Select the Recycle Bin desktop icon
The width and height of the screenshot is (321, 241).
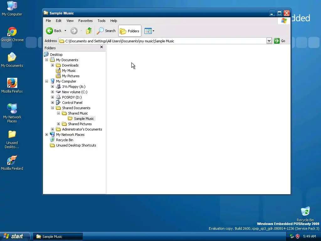(305, 214)
